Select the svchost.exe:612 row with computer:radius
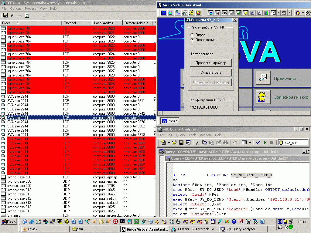311x233 pixels. pyautogui.click(x=78, y=198)
